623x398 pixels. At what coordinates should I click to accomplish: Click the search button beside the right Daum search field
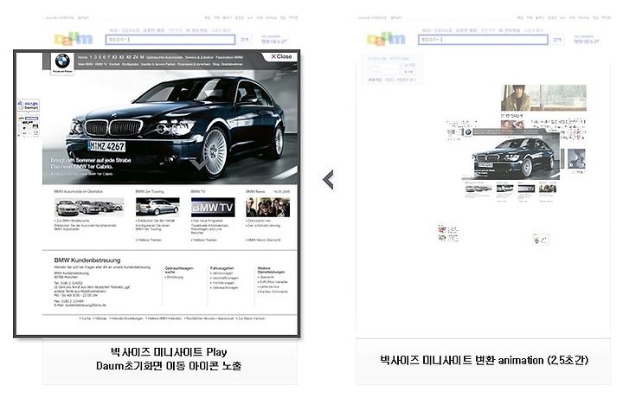coord(557,40)
